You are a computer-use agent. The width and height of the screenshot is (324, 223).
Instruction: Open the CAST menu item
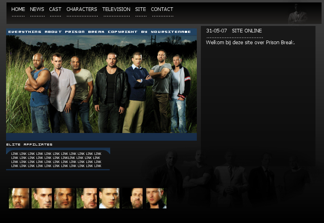pos(55,9)
